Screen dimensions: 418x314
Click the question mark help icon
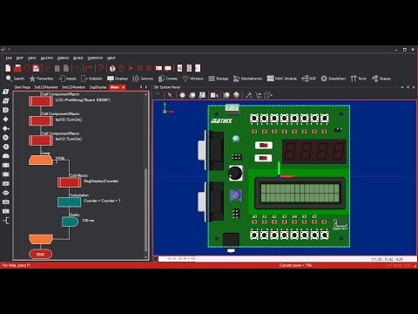[100, 68]
